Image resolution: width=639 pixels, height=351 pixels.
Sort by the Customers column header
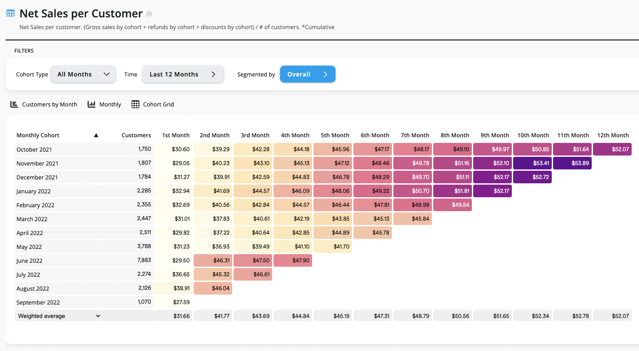(136, 135)
